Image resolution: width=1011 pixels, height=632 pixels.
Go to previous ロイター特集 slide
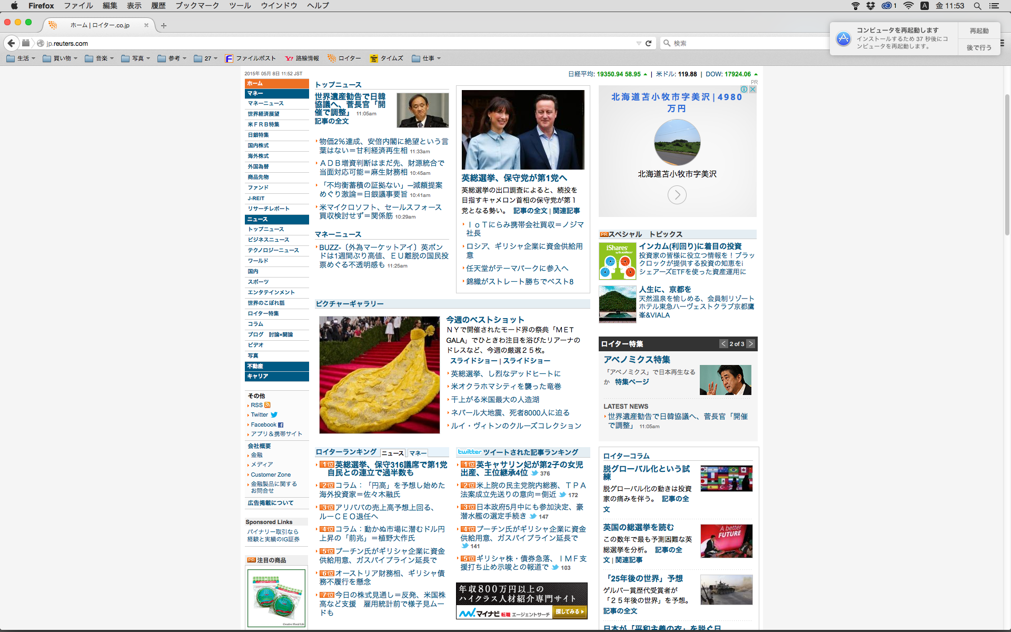(723, 344)
